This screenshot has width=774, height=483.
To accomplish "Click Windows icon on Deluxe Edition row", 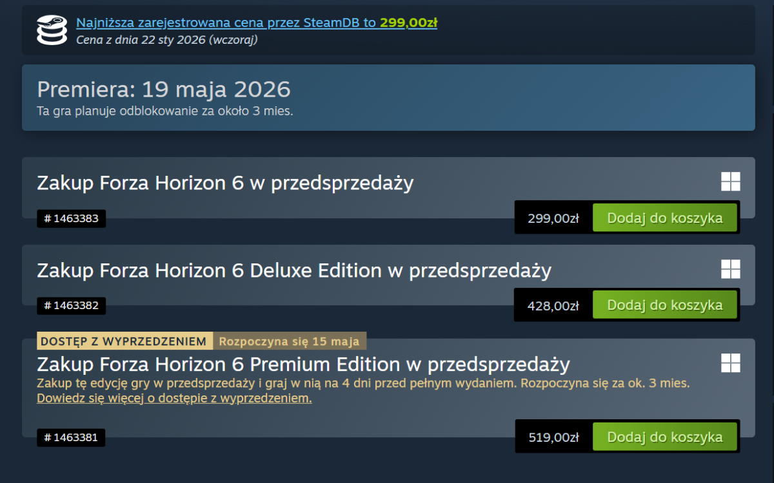I will point(730,269).
